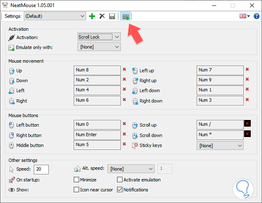Viewport: 262px width, 203px height.
Task: Save settings with the floppy disk icon
Action: pyautogui.click(x=112, y=16)
